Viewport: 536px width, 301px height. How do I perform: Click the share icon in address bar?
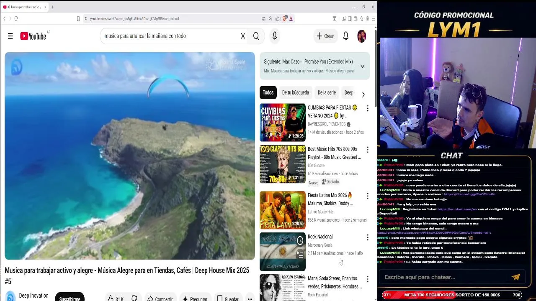point(277,19)
